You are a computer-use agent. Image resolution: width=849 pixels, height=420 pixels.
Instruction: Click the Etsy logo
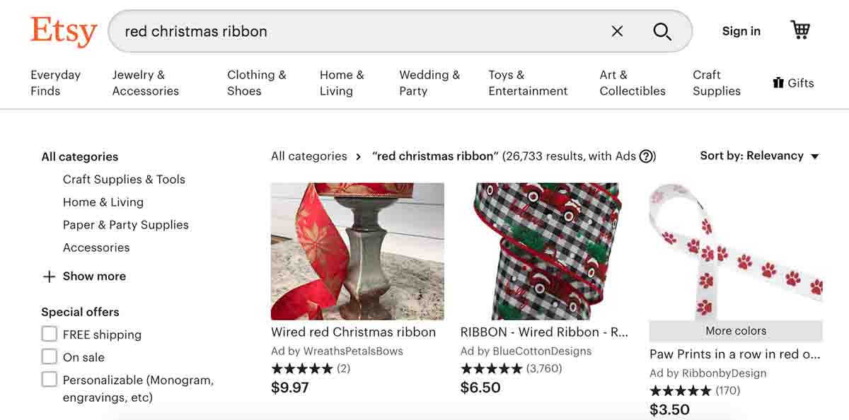click(64, 32)
